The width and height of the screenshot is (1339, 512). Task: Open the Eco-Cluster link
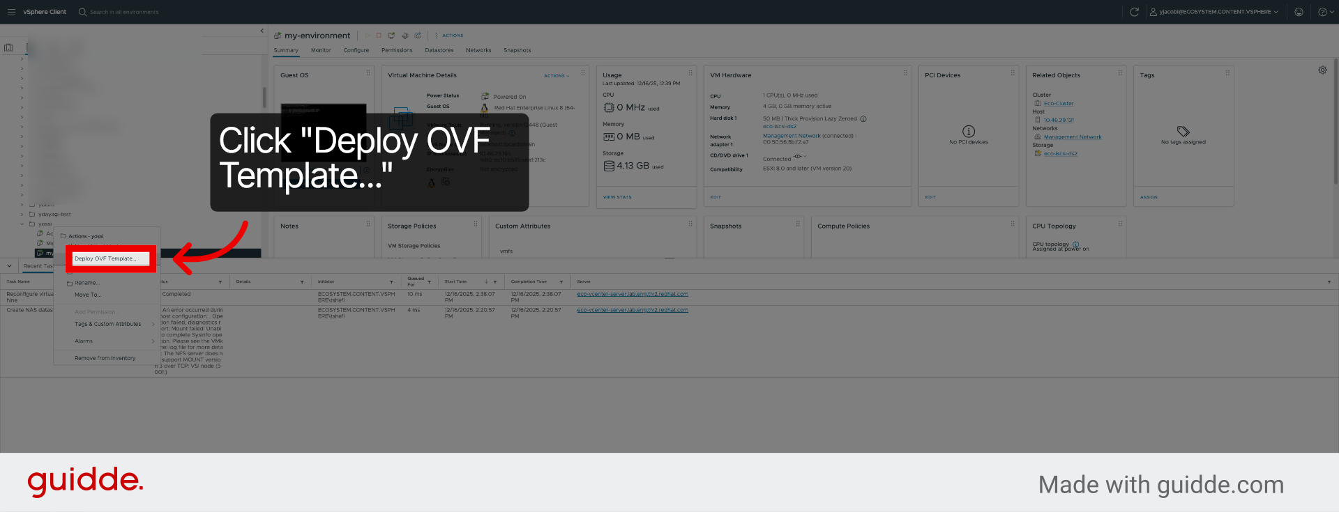click(1059, 103)
